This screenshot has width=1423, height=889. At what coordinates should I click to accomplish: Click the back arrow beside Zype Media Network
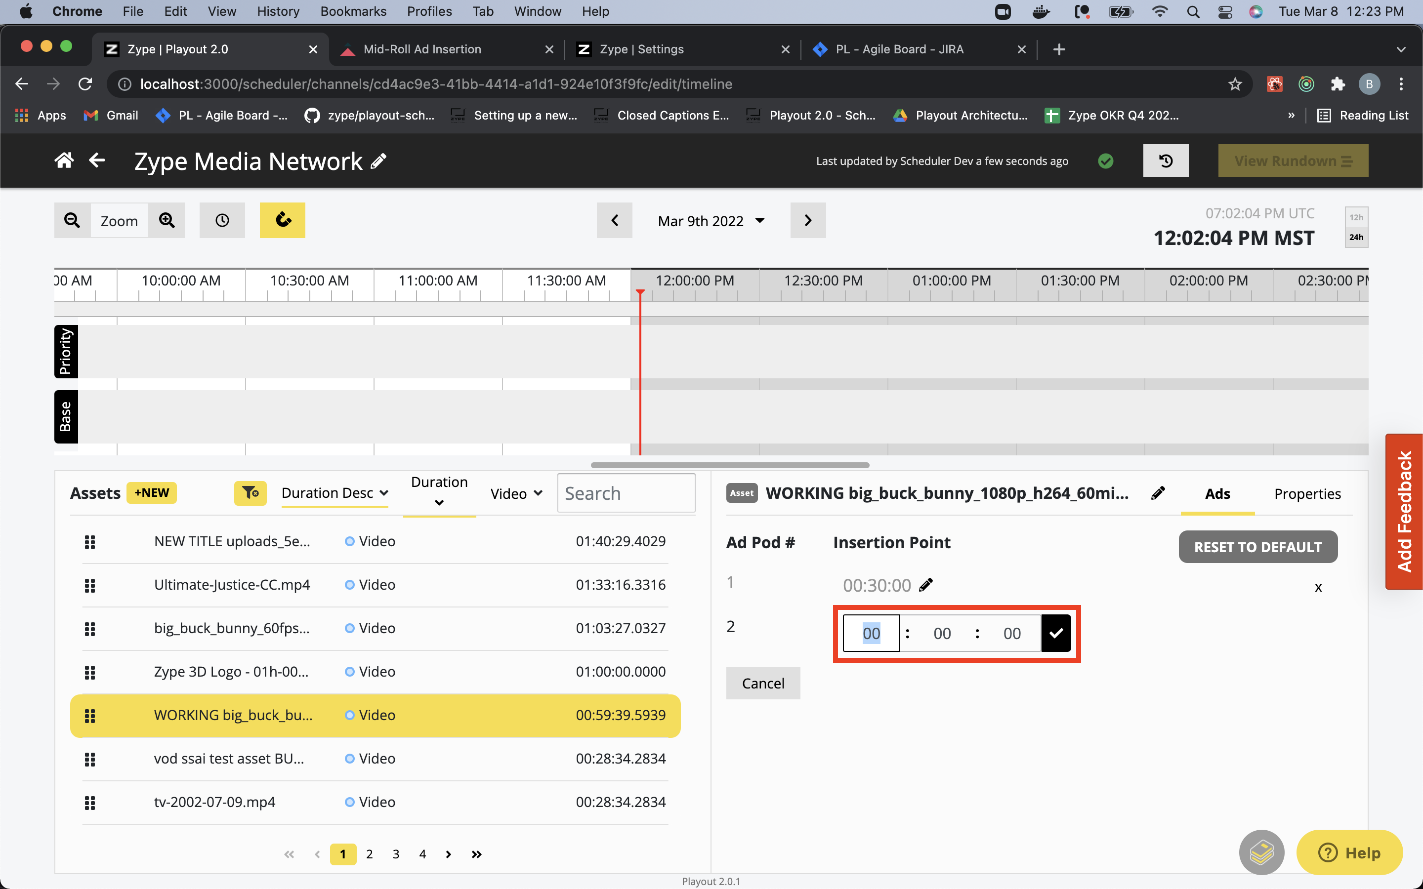[97, 160]
